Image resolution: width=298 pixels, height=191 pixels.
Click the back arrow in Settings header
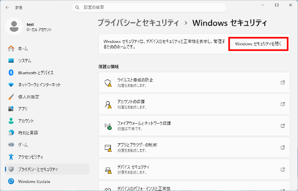tap(7, 7)
